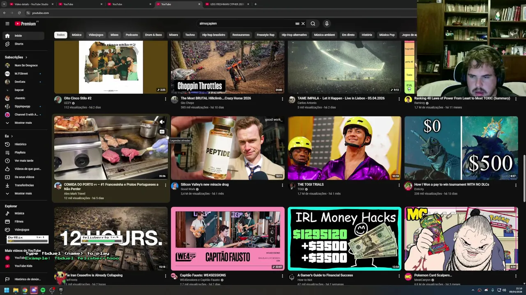Open the Windows Start menu
Viewport: 526px width, 295px height.
pos(7,290)
